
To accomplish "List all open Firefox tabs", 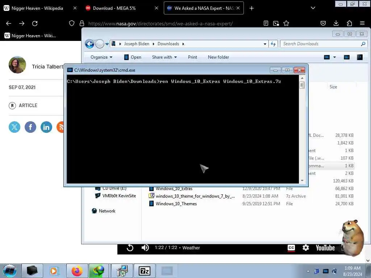I will [x=313, y=8].
